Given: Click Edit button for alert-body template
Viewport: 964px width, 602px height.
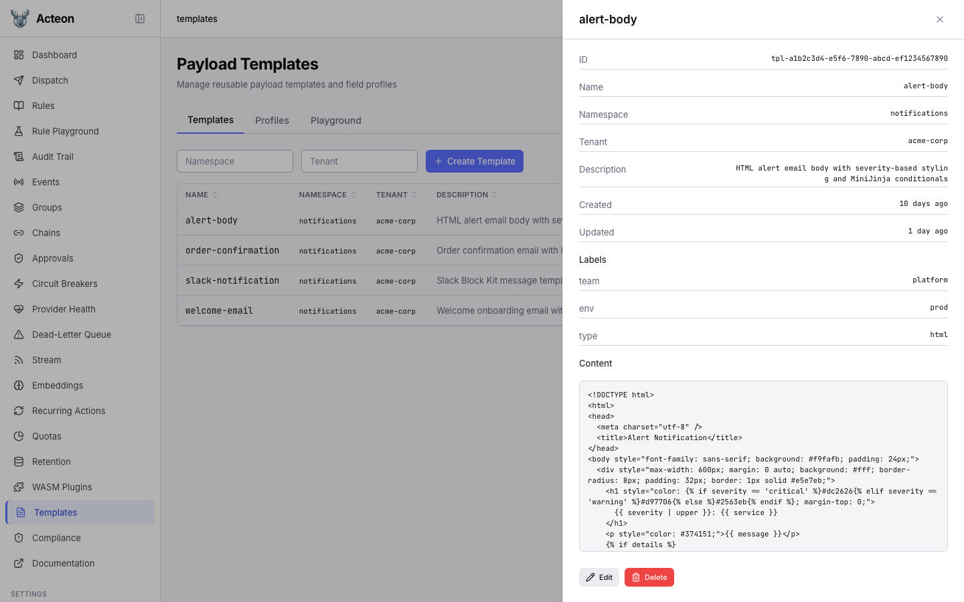Looking at the screenshot, I should 599,577.
